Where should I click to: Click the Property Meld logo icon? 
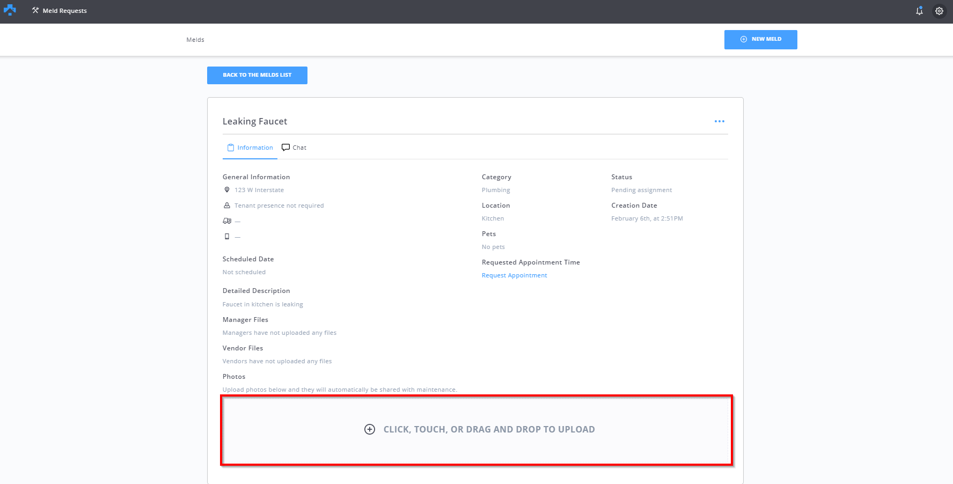[x=10, y=10]
